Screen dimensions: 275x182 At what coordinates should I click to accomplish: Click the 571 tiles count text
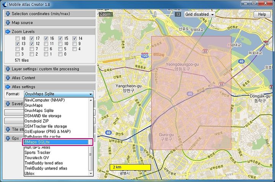click(22, 60)
